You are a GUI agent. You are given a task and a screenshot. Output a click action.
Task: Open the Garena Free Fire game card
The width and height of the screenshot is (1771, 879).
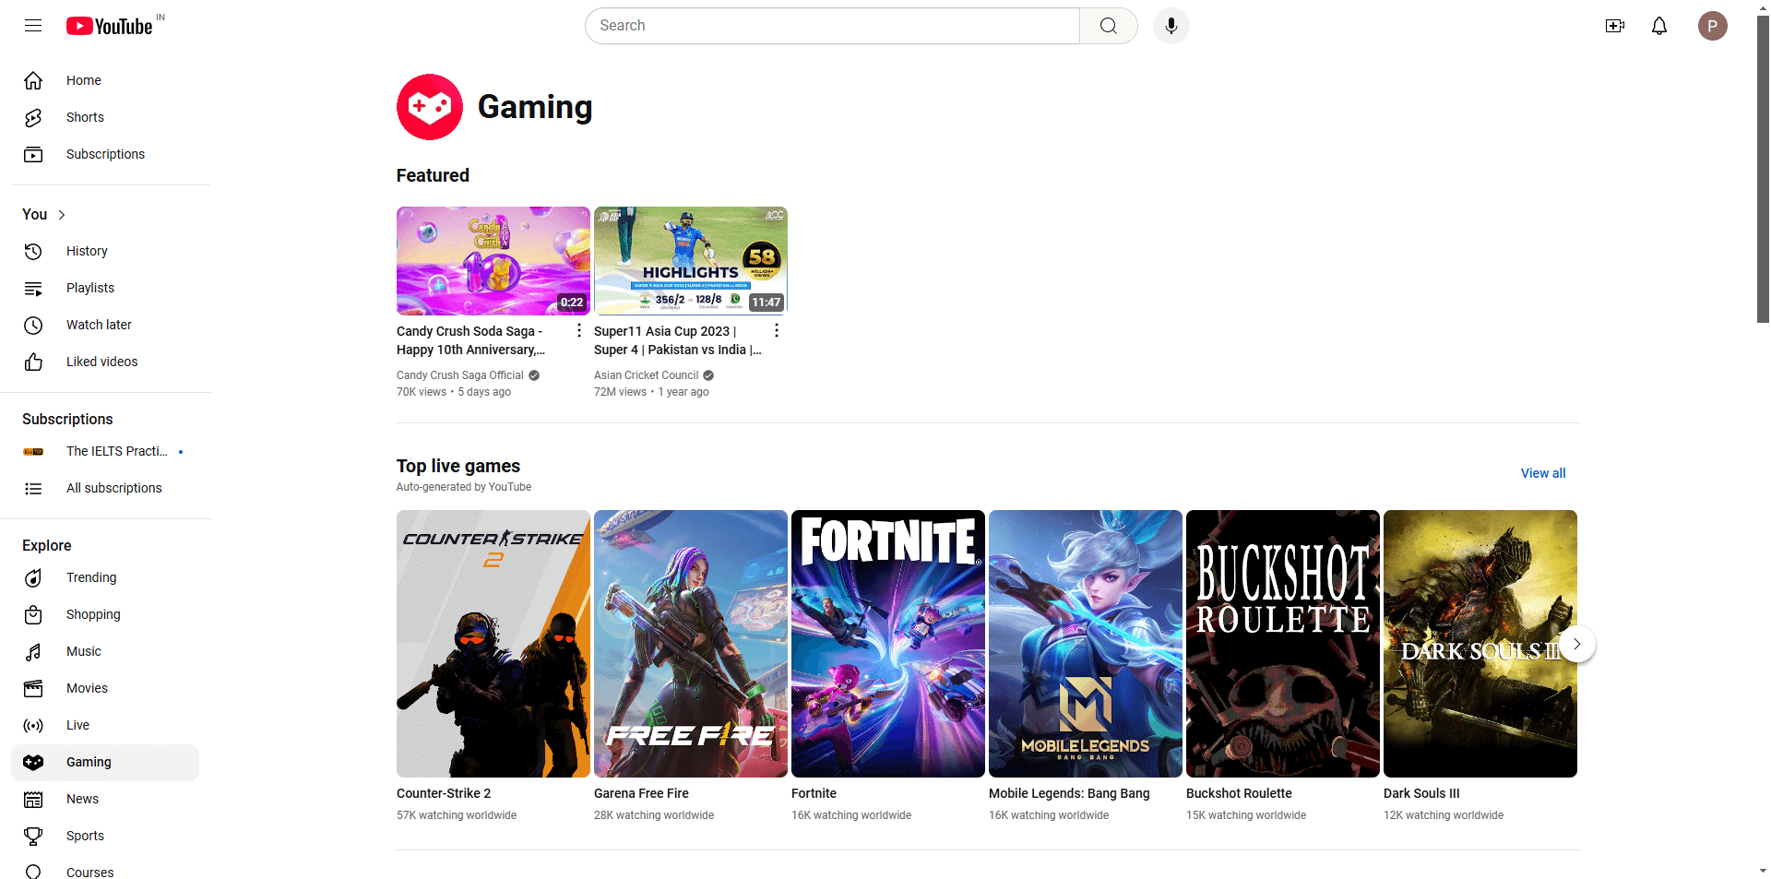(691, 644)
